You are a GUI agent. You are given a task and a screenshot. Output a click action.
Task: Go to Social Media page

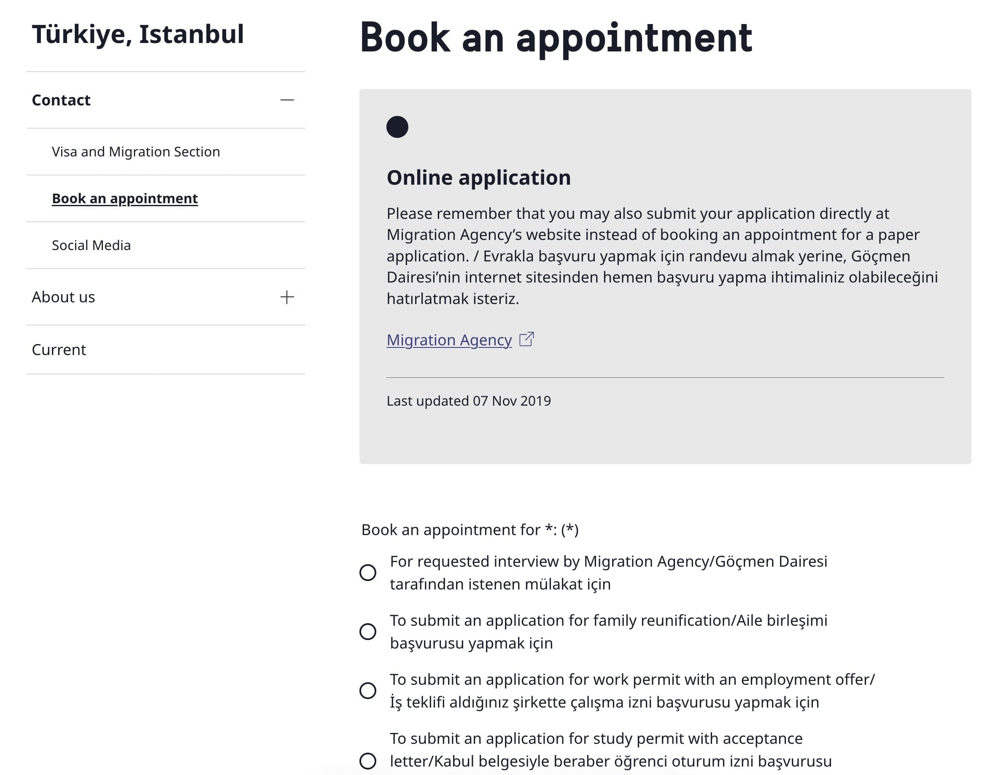(91, 245)
